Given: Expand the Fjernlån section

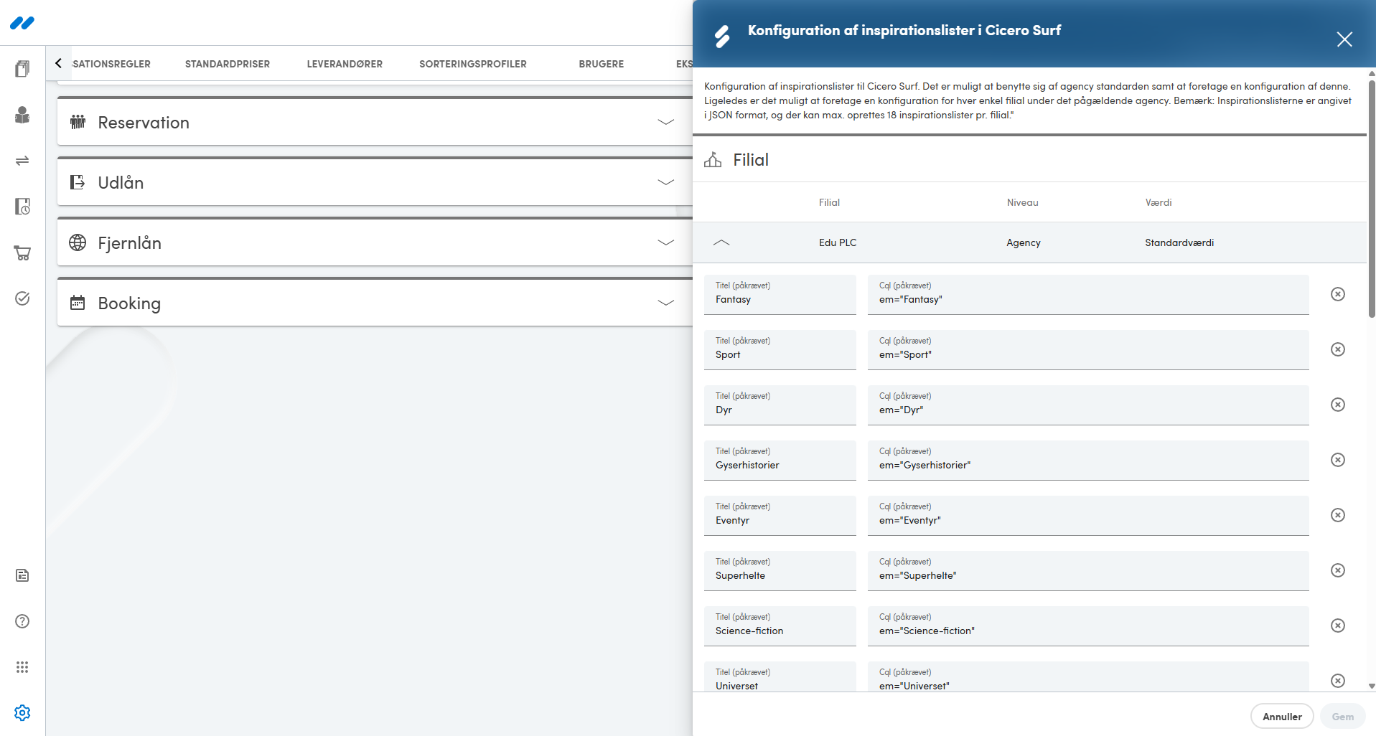Looking at the screenshot, I should [x=375, y=242].
